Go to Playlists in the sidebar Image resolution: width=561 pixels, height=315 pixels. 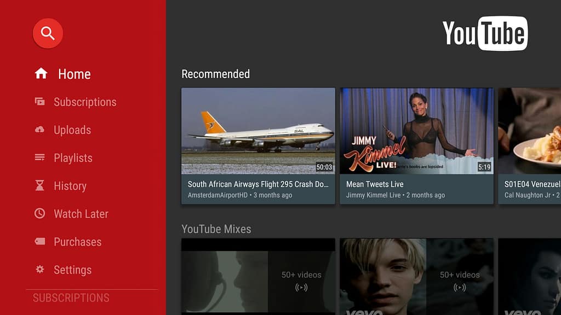[x=73, y=158]
